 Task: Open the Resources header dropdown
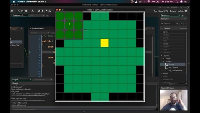(x=185, y=19)
